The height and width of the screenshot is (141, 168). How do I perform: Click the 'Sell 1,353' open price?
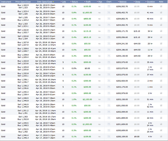pos(23,117)
